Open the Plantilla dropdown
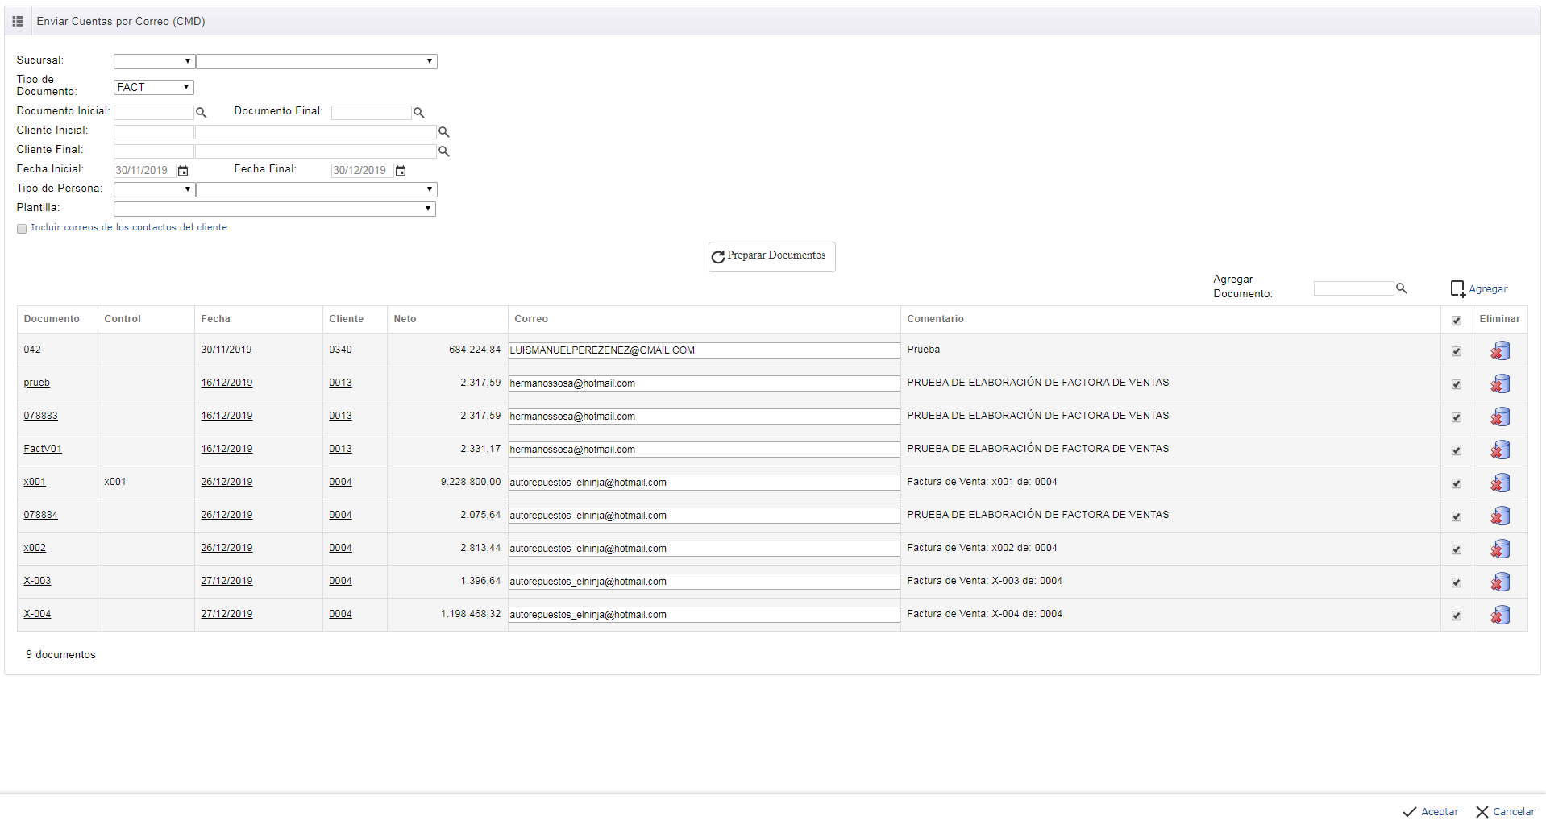This screenshot has width=1546, height=829. pyautogui.click(x=275, y=209)
